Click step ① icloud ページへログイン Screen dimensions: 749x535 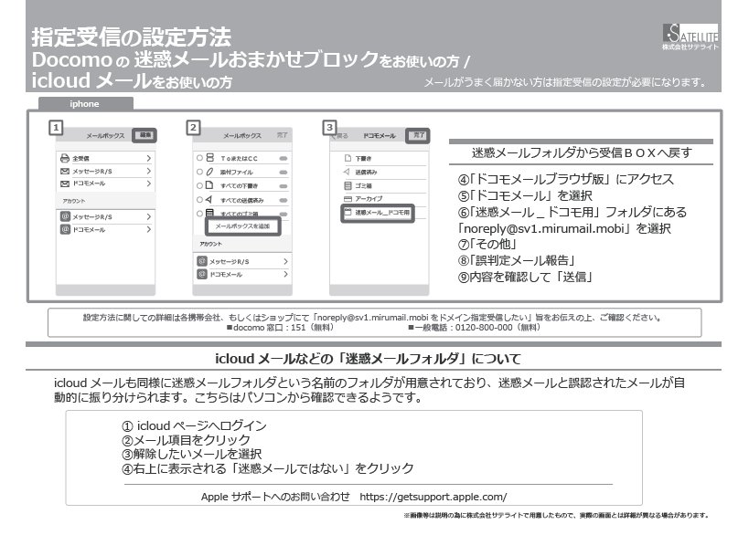tap(194, 425)
